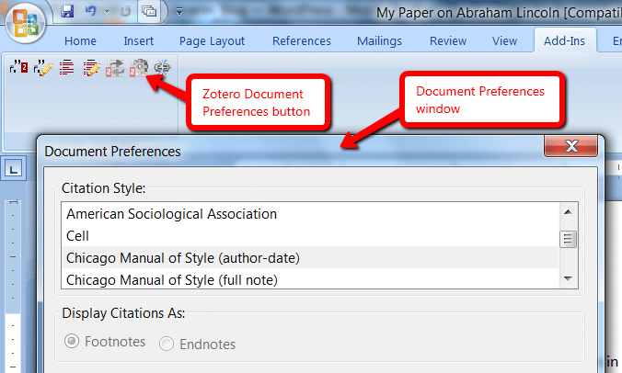Open the Page Layout tab

pos(212,41)
